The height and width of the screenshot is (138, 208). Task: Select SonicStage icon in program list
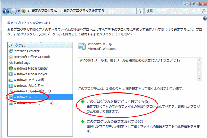click(x=10, y=63)
